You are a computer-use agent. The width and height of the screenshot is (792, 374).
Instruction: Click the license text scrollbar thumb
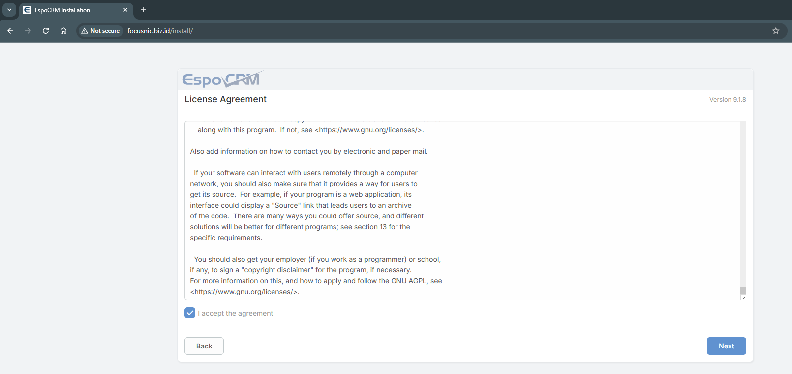click(743, 291)
